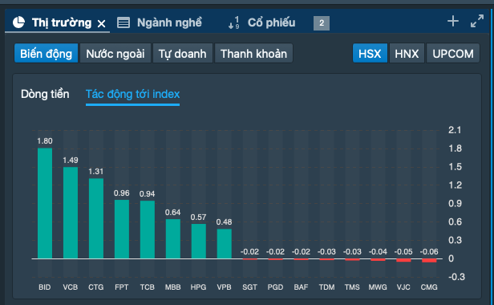Click the VJC ticker label
Viewport: 494px width, 305px height.
tap(403, 287)
